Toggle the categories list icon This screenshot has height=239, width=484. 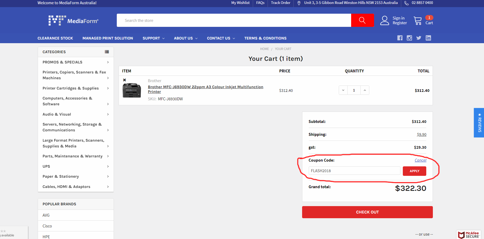point(107,52)
